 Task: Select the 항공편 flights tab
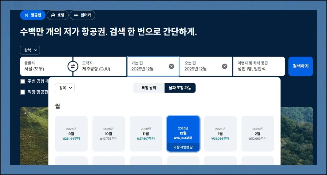[x=33, y=15]
